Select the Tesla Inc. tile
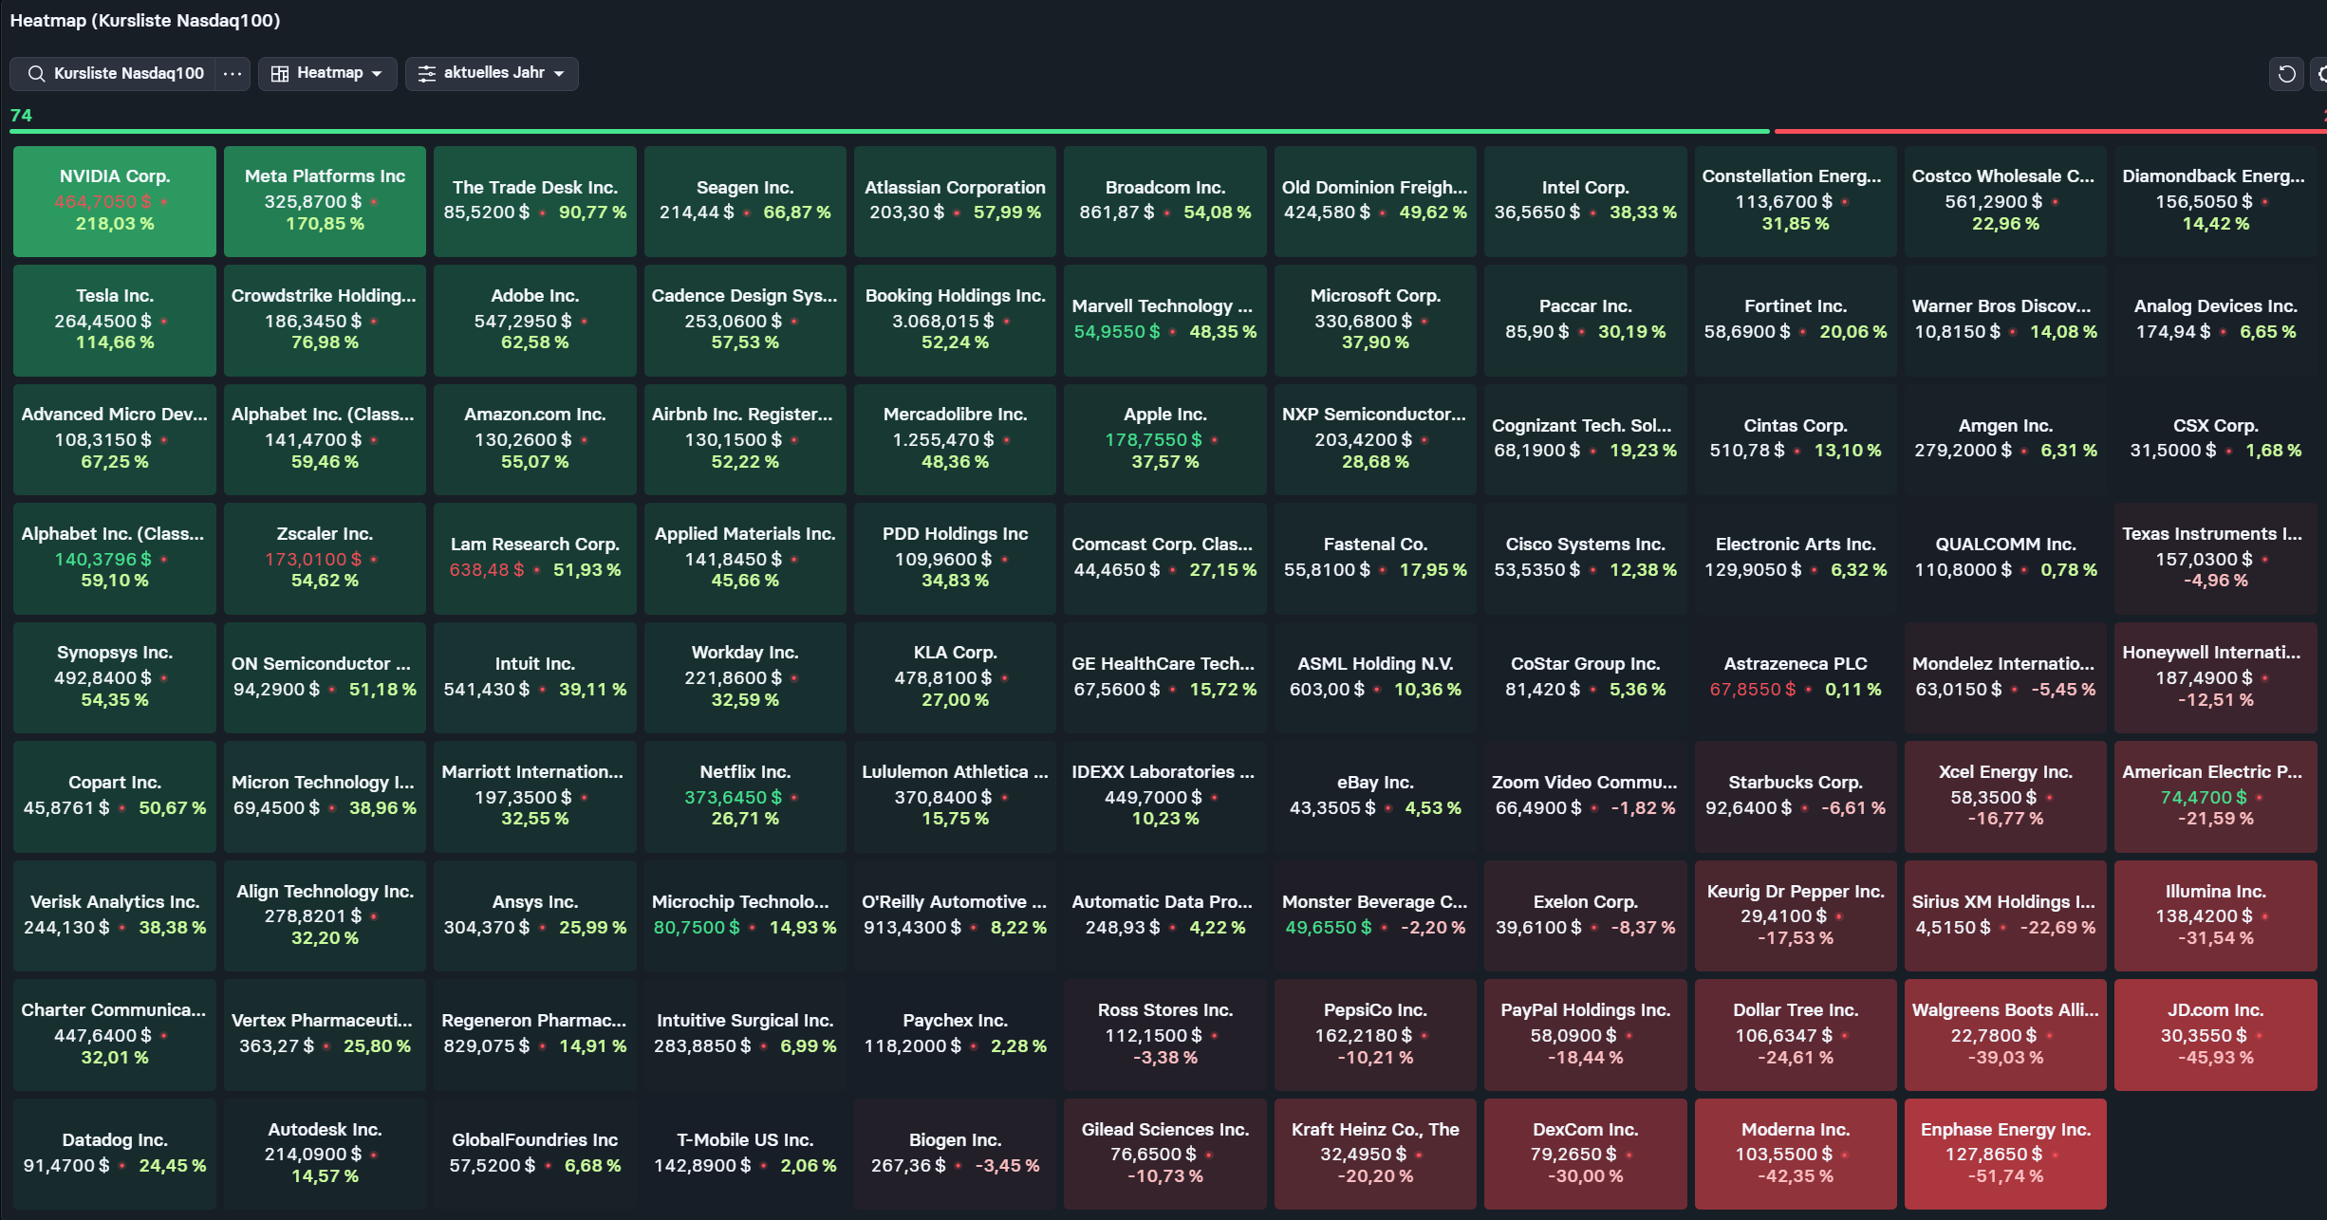This screenshot has width=2327, height=1220. tap(115, 321)
